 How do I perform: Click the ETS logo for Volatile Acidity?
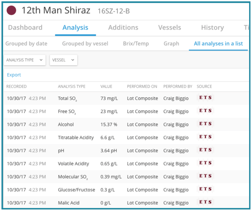pos(205,163)
